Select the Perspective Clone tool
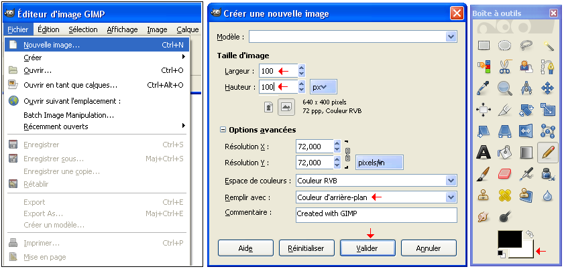Viewport: 564px width, 269px height. (526, 195)
